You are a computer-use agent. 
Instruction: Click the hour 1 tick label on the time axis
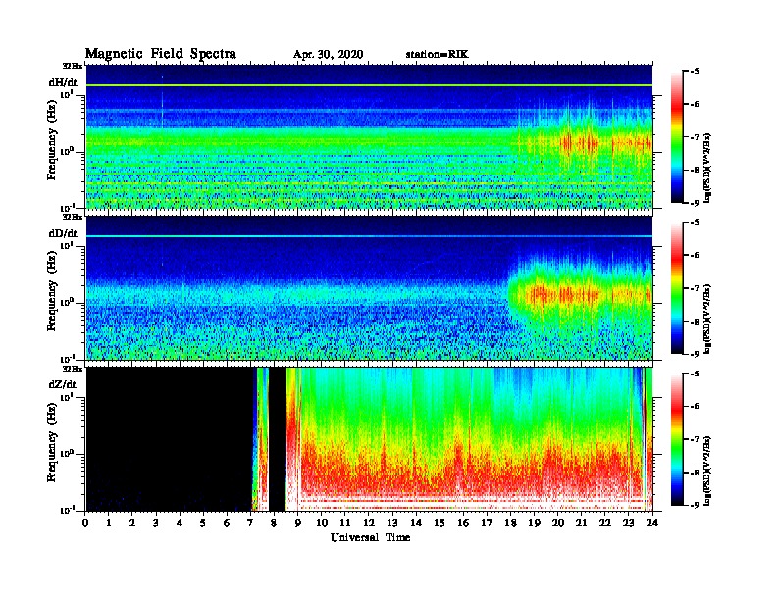click(109, 523)
